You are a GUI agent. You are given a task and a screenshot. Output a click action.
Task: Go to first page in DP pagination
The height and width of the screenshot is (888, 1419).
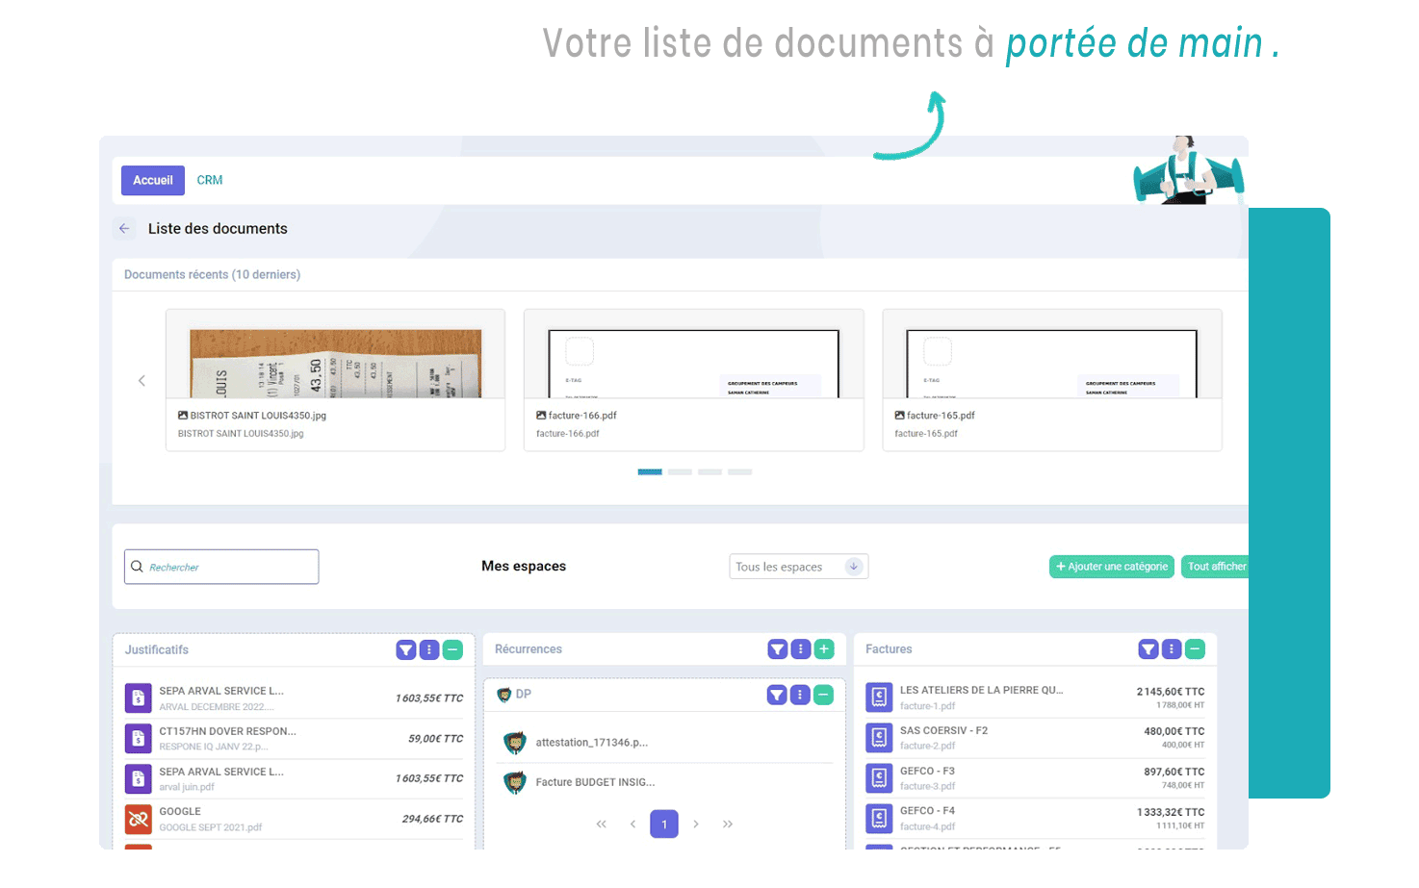coord(602,825)
